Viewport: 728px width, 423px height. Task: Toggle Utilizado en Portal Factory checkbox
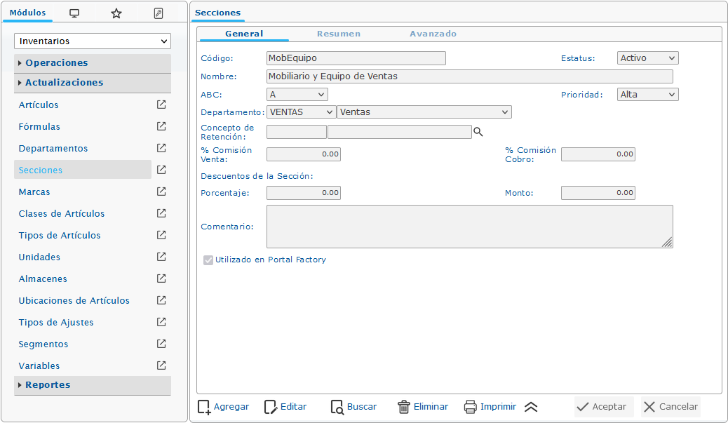point(208,260)
